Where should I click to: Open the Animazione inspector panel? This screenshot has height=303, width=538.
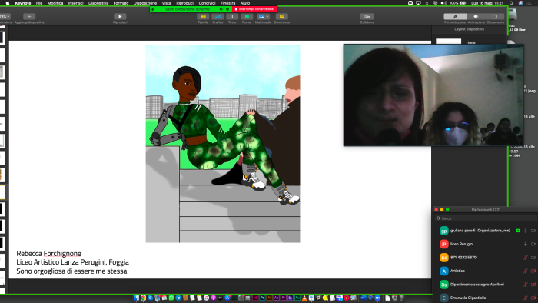[476, 16]
